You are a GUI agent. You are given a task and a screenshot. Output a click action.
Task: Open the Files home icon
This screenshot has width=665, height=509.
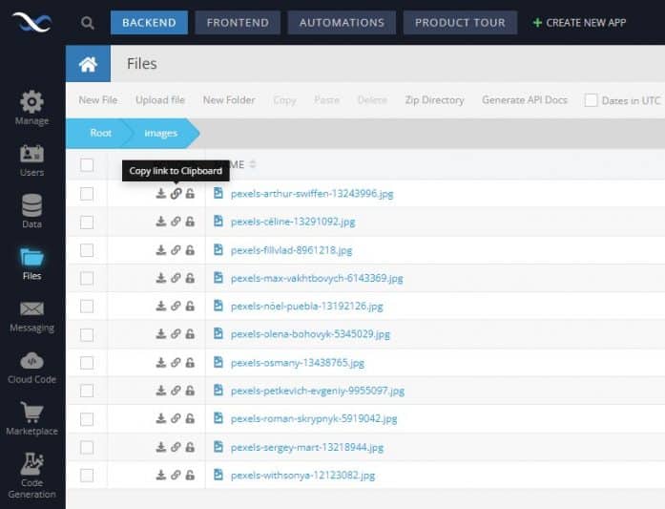88,64
